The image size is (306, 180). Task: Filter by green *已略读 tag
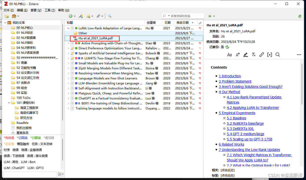point(36,138)
